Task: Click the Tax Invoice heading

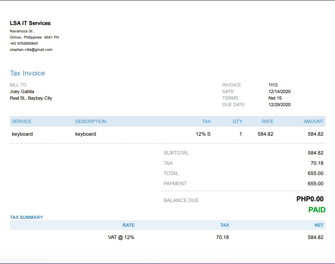Action: click(28, 73)
